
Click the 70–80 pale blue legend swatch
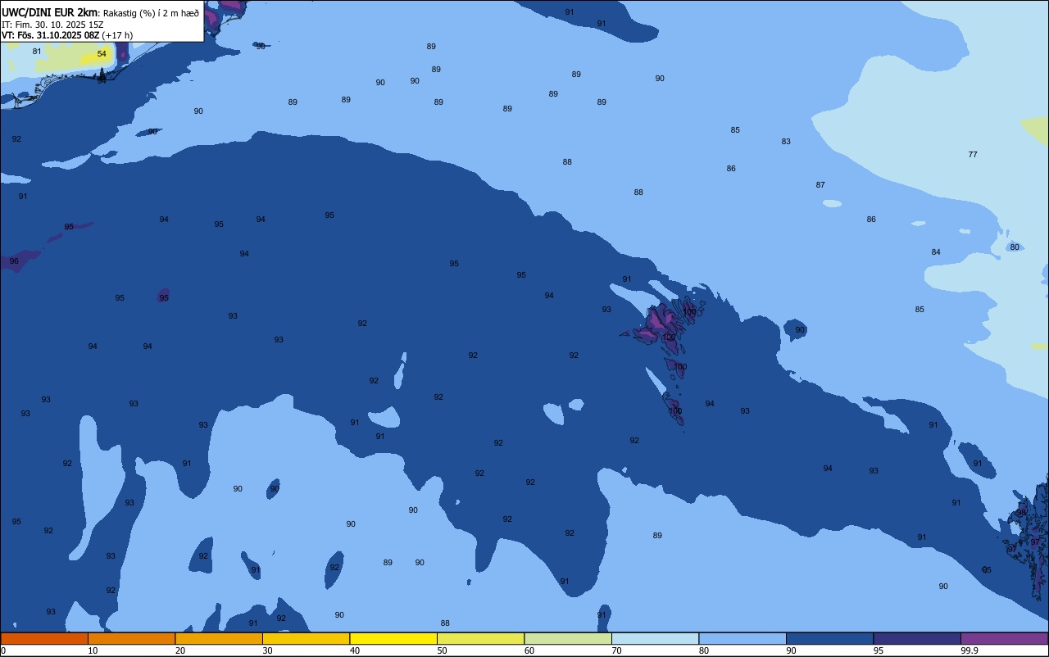coord(655,638)
